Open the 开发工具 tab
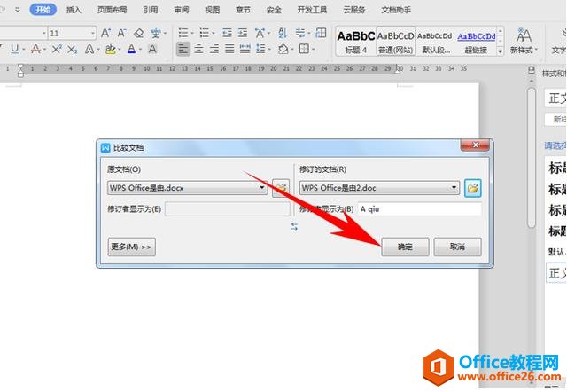Screen dimensions: 567x392 pyautogui.click(x=312, y=10)
